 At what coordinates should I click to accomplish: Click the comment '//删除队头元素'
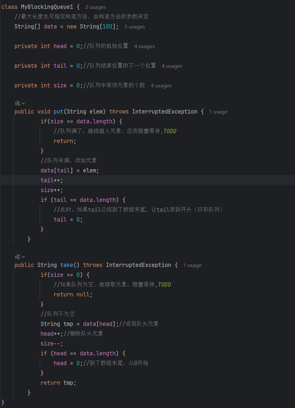point(83,334)
